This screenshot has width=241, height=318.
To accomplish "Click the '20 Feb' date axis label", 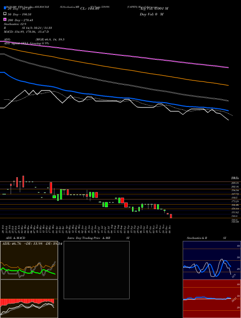I will [x=3, y=229].
